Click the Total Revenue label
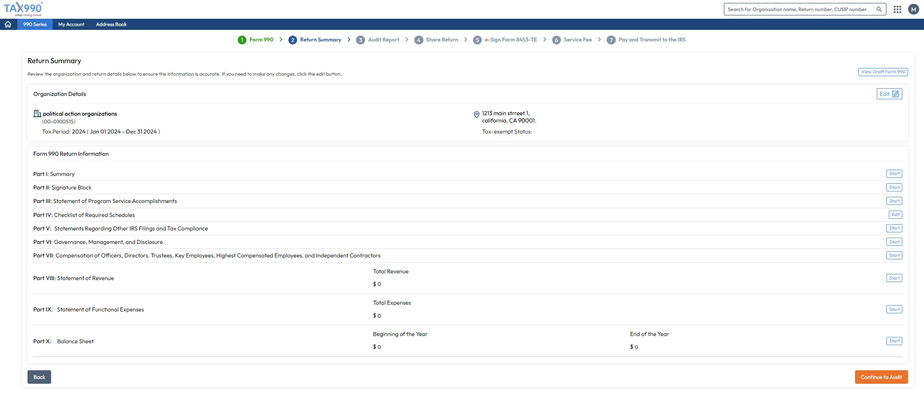The width and height of the screenshot is (924, 404). [391, 271]
